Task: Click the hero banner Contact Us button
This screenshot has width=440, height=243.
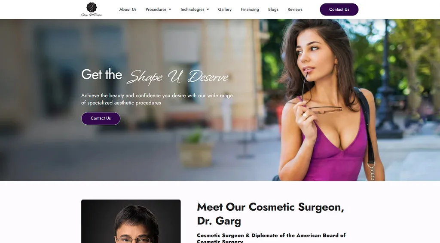Action: [x=101, y=118]
